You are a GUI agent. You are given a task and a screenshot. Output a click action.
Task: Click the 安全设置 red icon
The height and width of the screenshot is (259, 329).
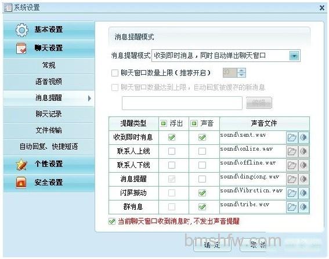pos(21,183)
